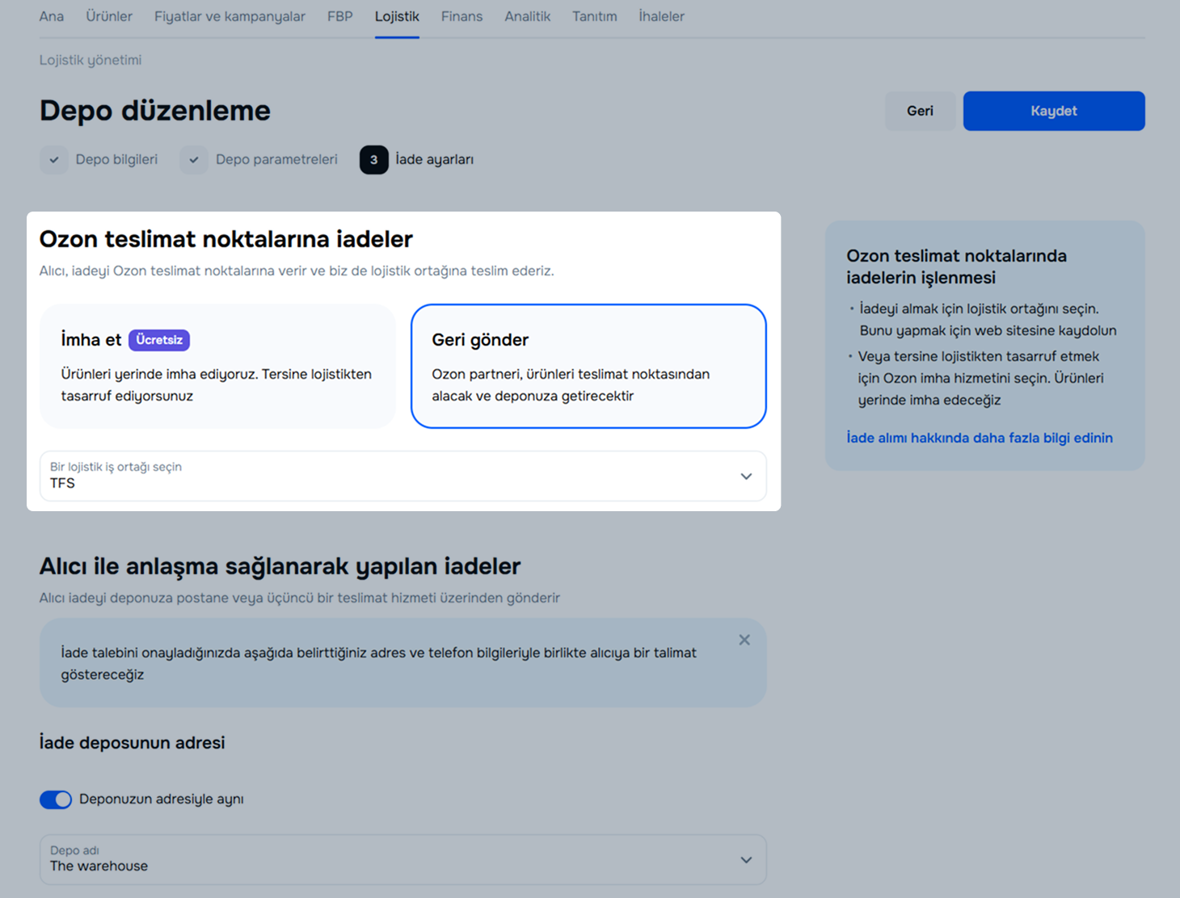Click the chevron beside The warehouse
Viewport: 1180px width, 898px height.
point(746,860)
